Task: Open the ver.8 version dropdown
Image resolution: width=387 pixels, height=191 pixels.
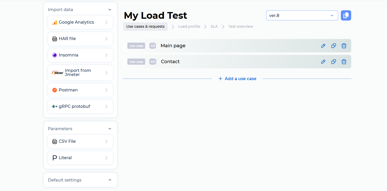Action: [302, 15]
